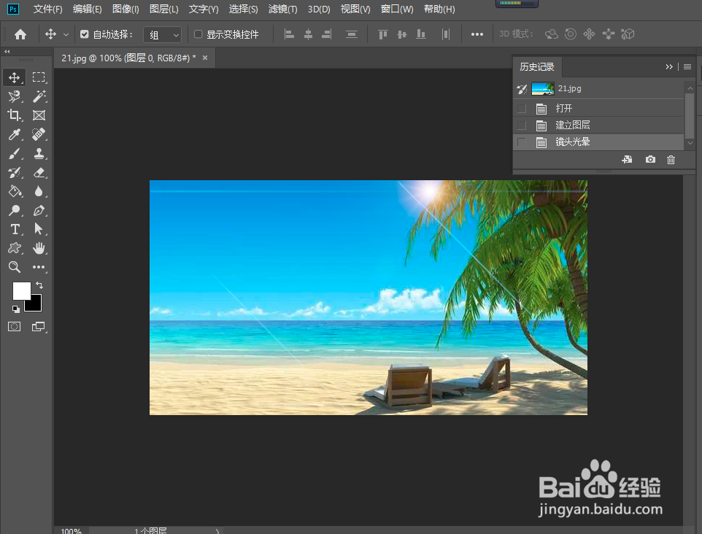Select the Paint Bucket tool
Image resolution: width=702 pixels, height=534 pixels.
pos(14,192)
